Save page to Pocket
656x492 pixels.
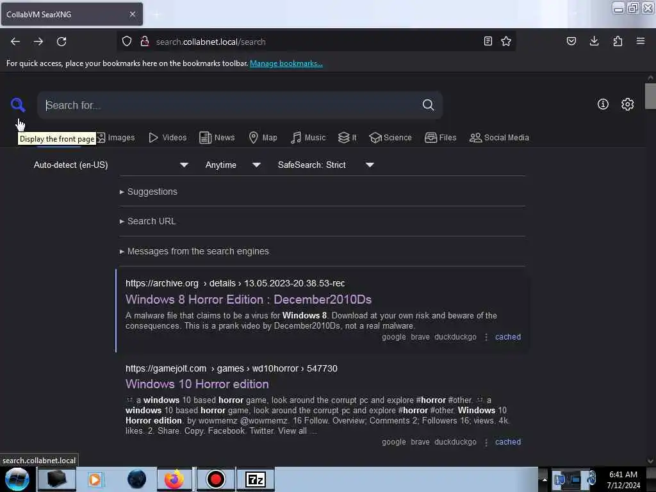tap(571, 41)
